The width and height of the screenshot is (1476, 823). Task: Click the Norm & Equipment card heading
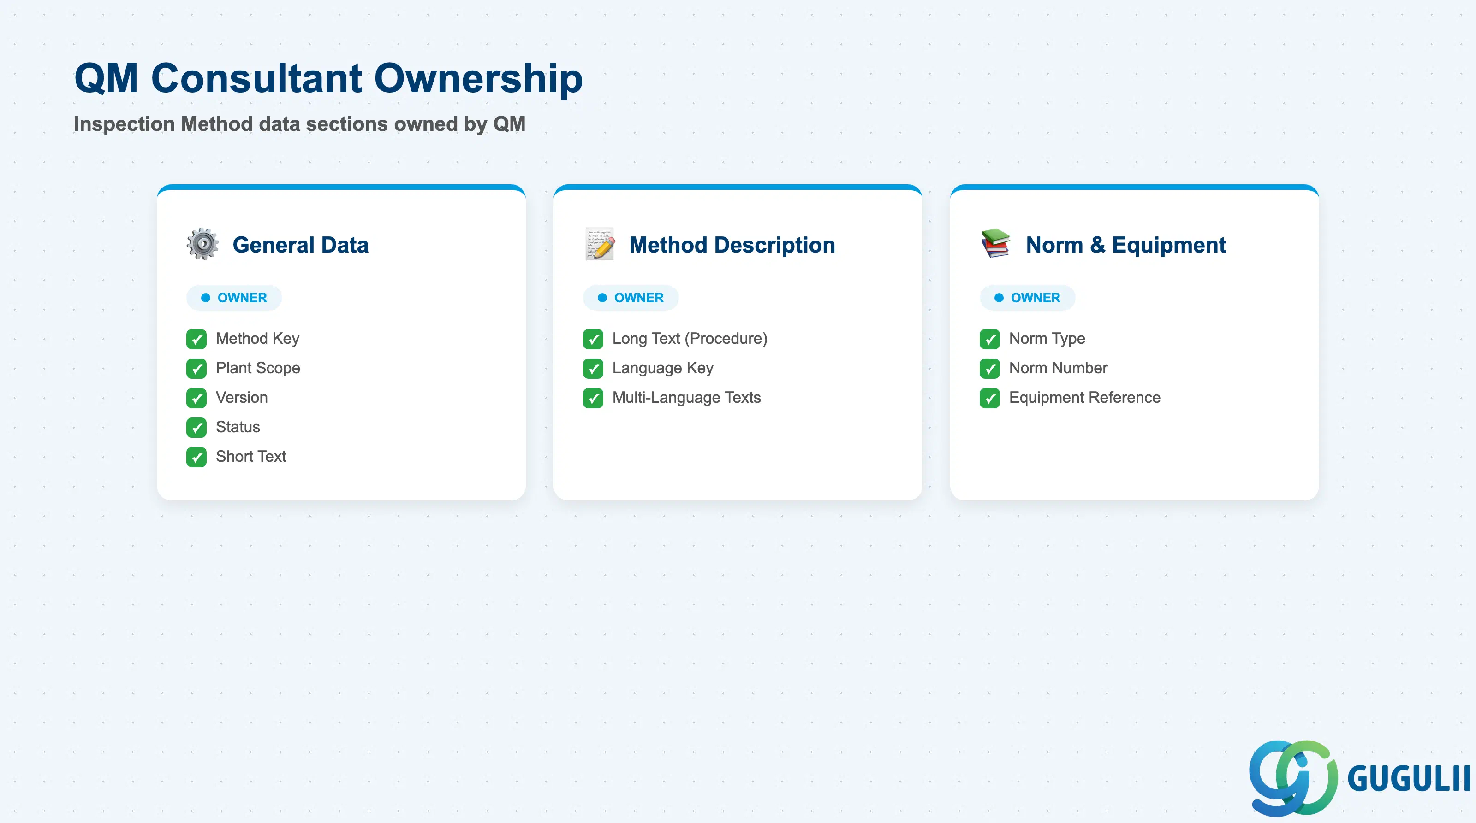coord(1126,245)
